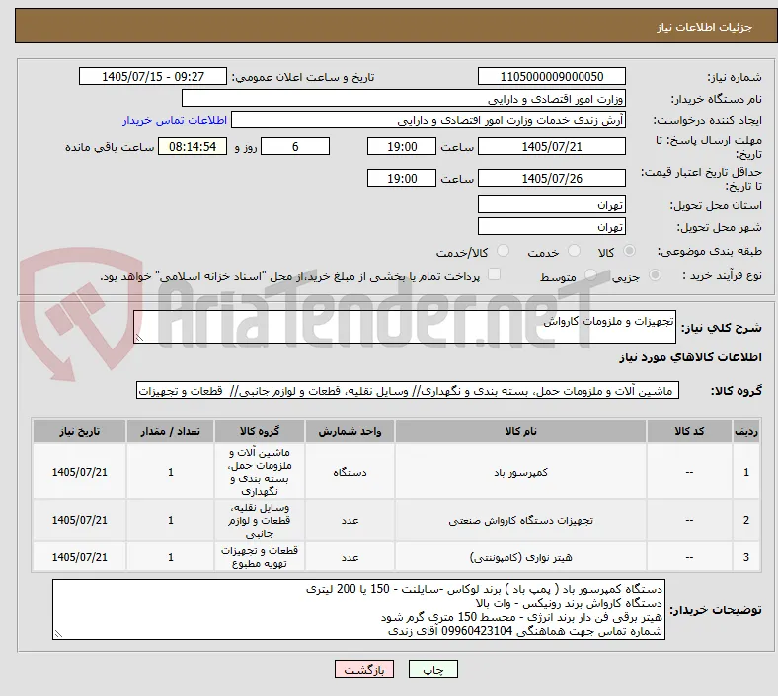Click the استان محل تحویل field

click(x=551, y=205)
